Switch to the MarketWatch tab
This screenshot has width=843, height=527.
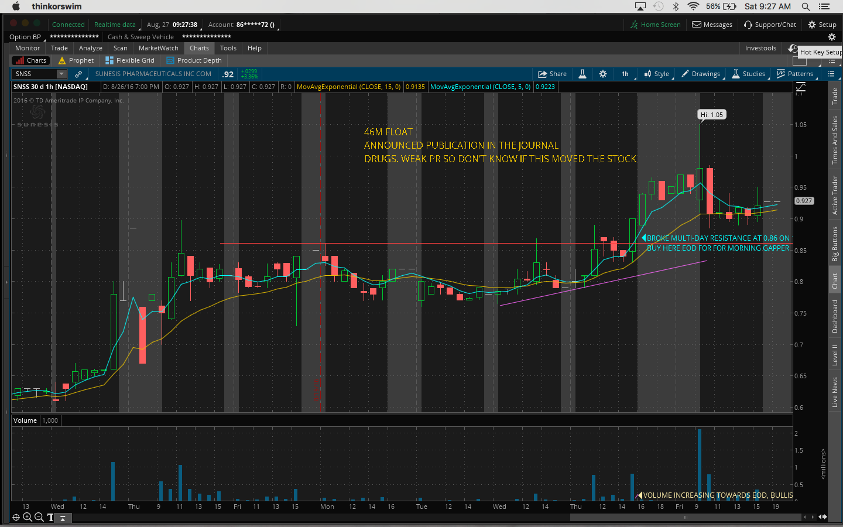tap(158, 48)
